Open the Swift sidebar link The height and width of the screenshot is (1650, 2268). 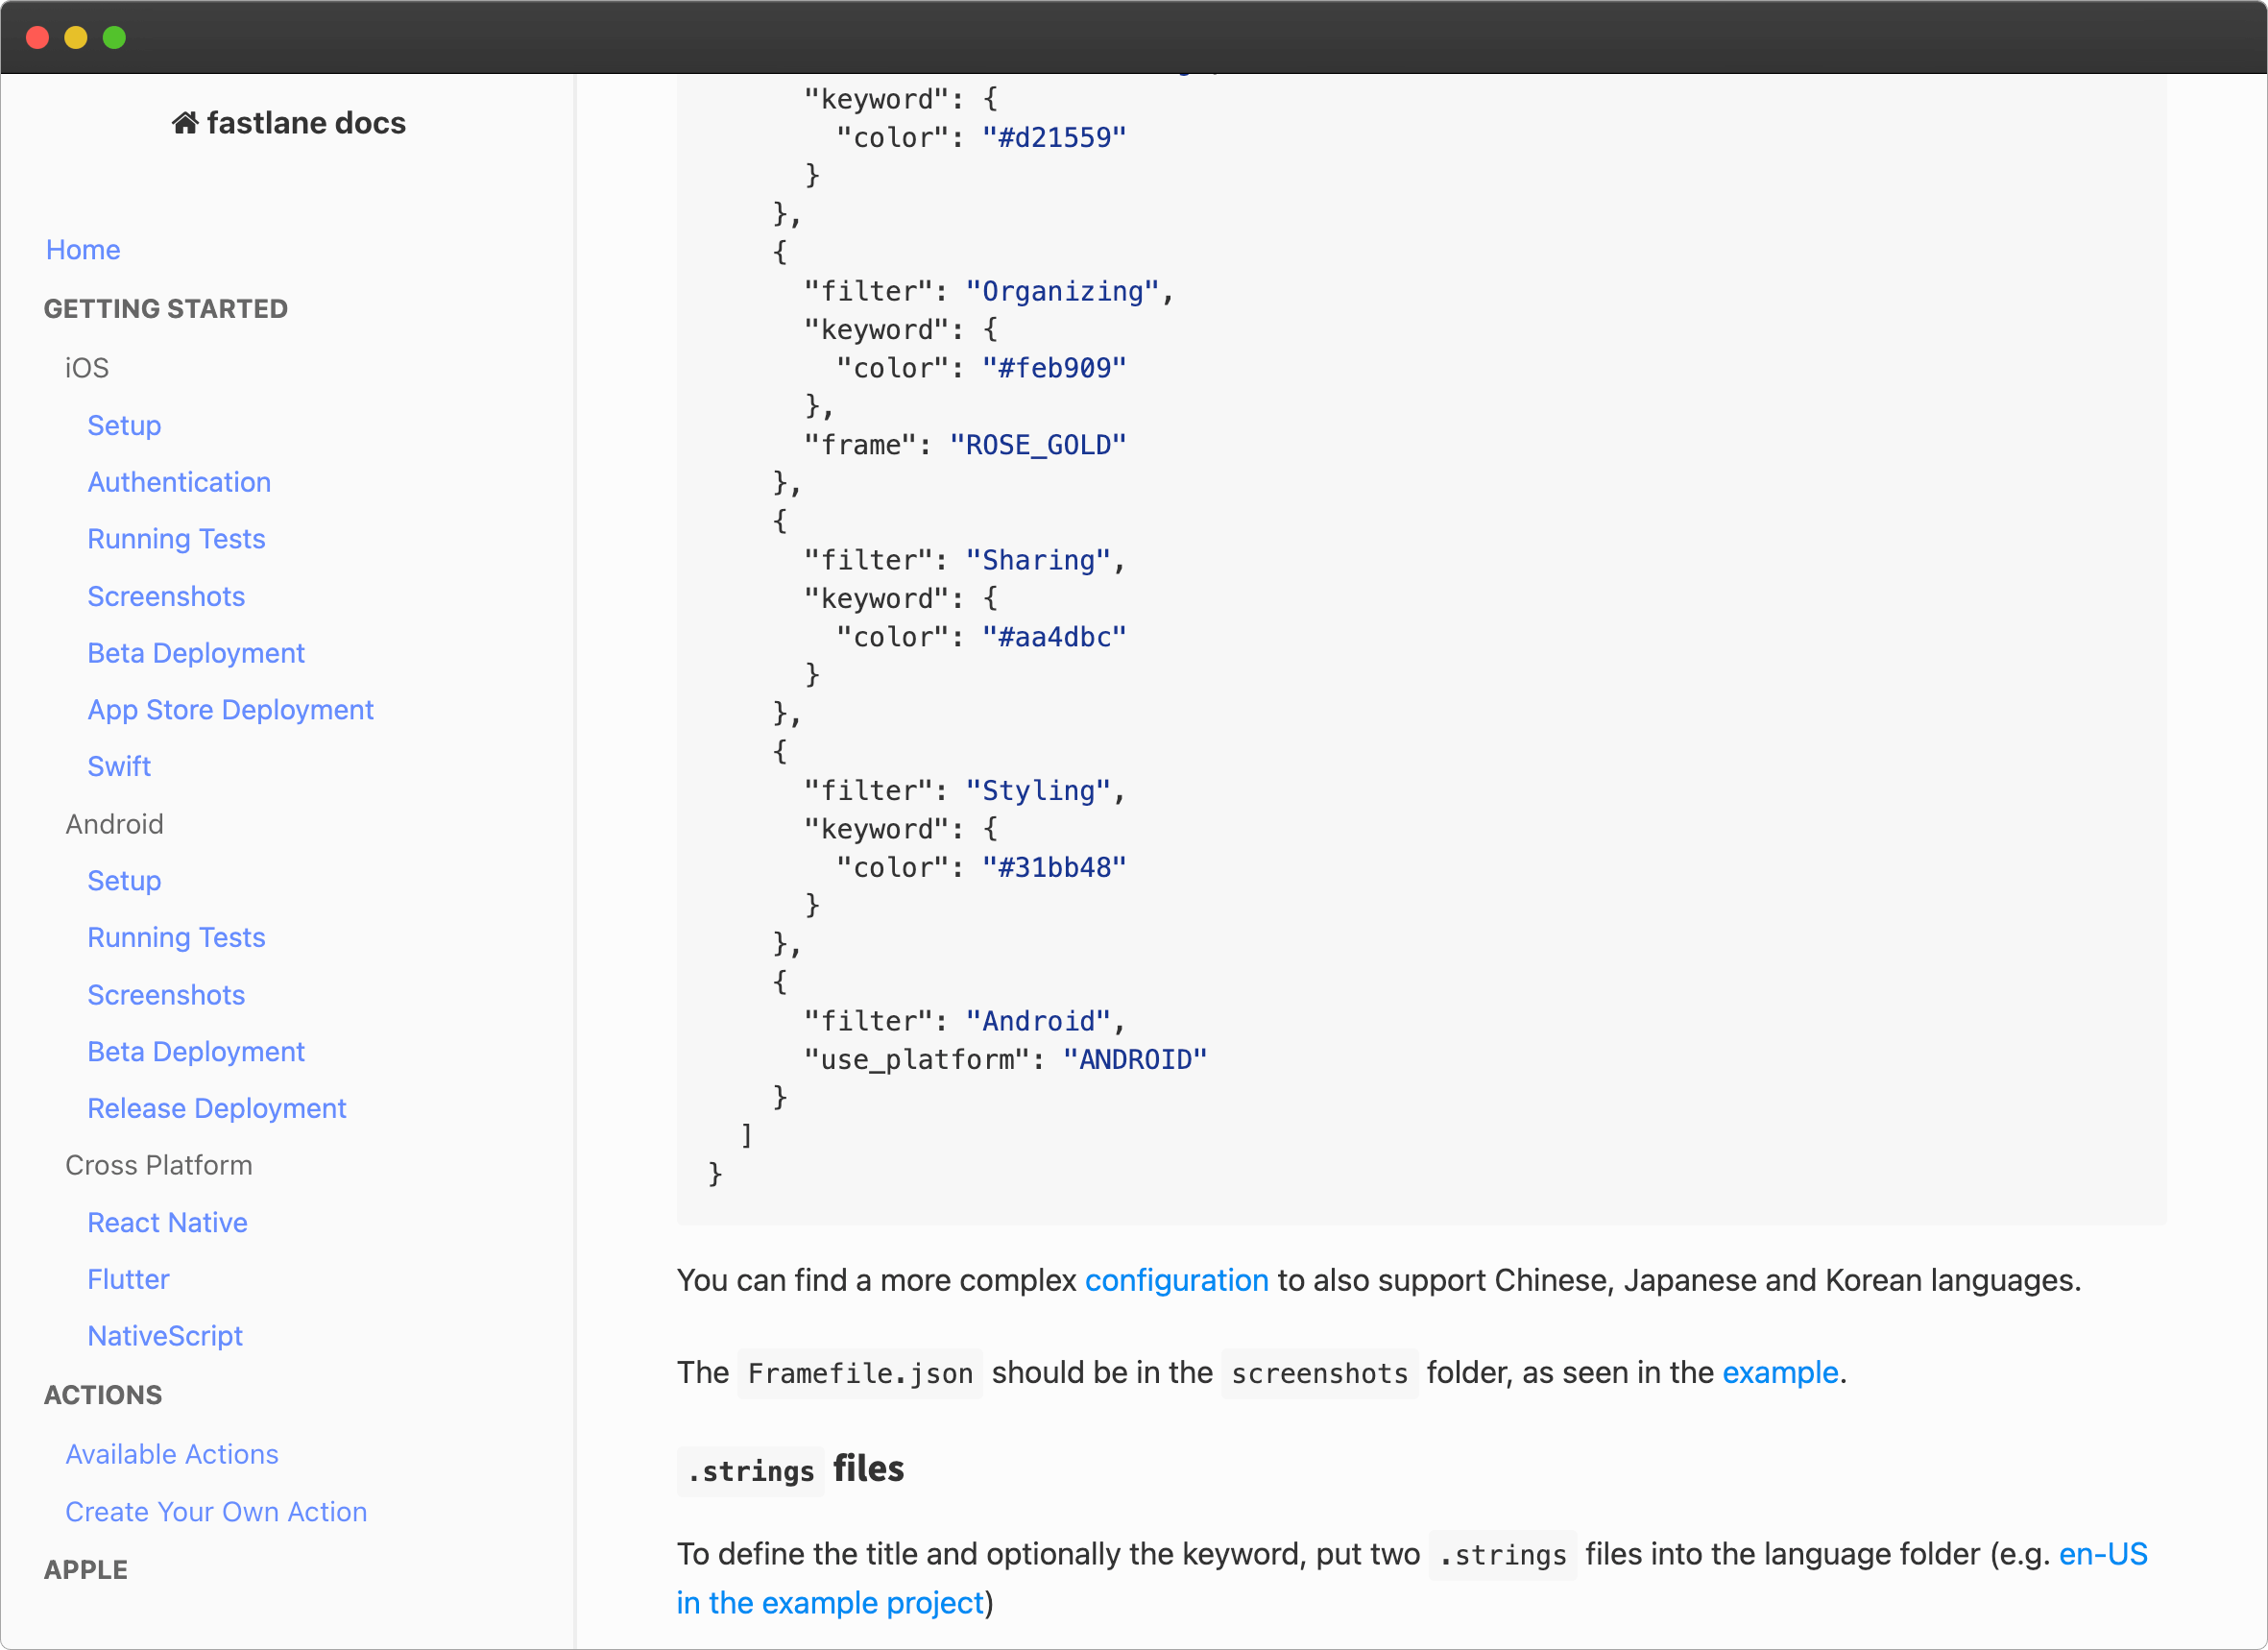[119, 767]
